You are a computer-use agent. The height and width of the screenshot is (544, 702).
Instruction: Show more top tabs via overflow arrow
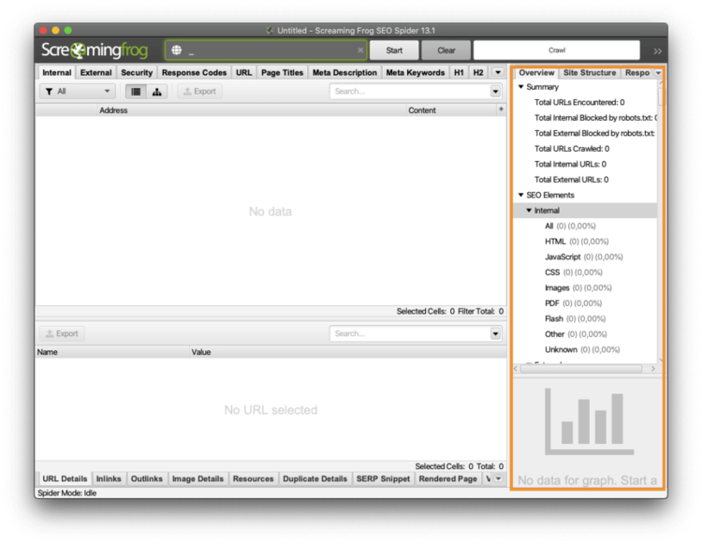tap(498, 72)
